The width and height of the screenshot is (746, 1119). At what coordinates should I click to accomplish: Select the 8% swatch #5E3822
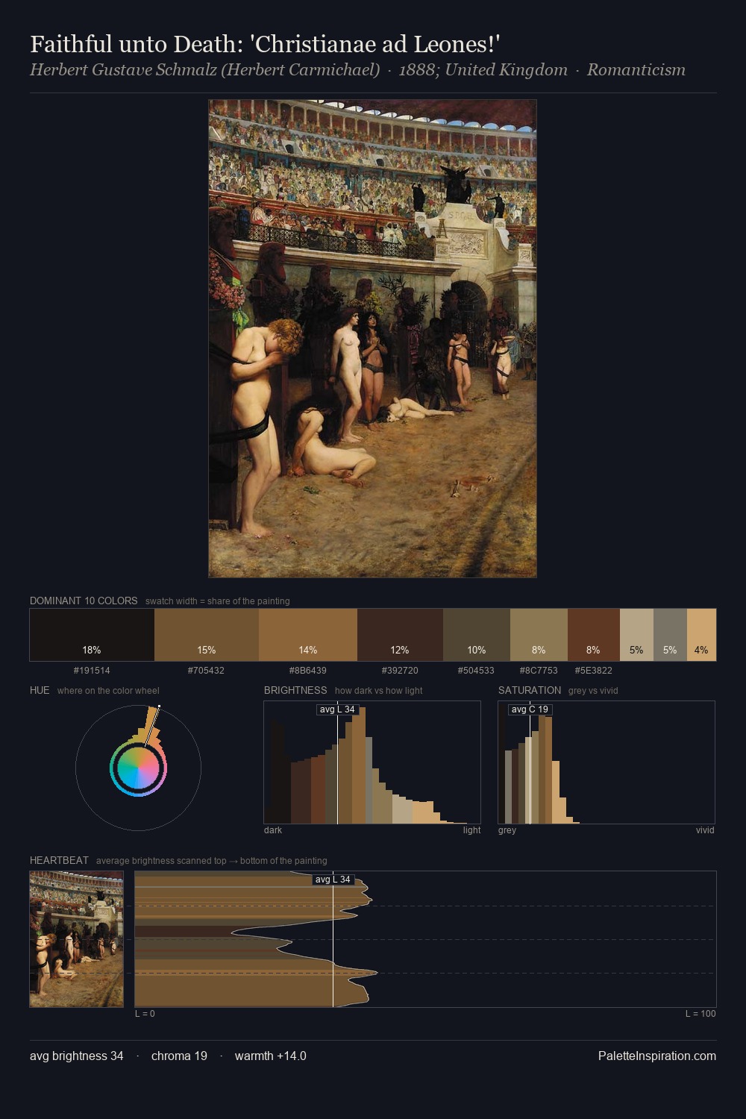594,635
